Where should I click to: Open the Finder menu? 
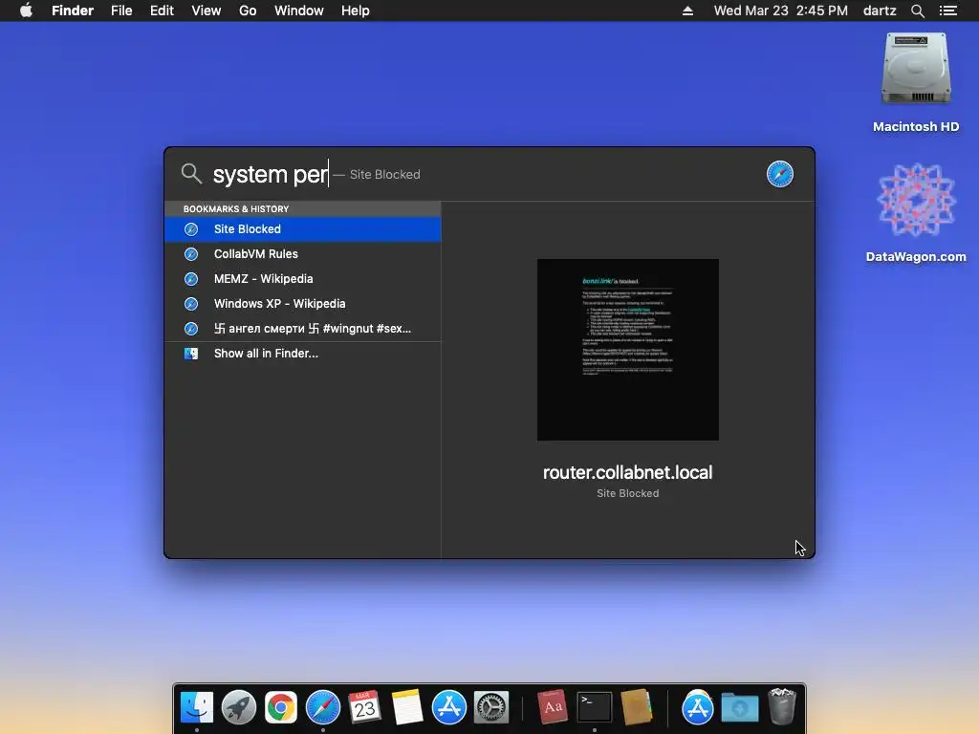[73, 11]
